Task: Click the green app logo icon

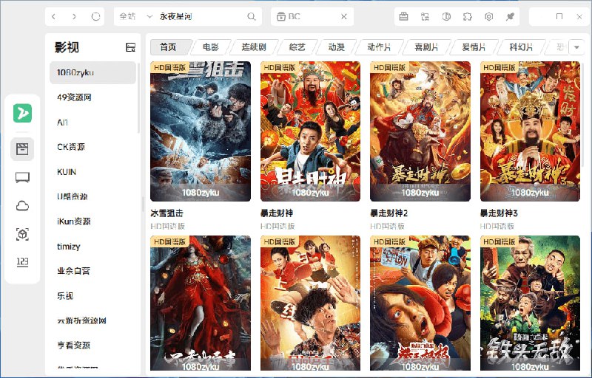Action: (x=22, y=113)
